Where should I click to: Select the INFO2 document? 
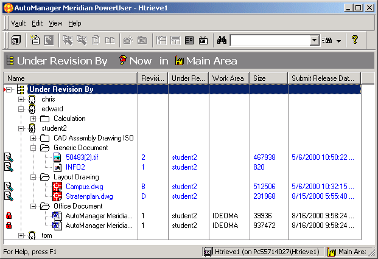point(75,167)
